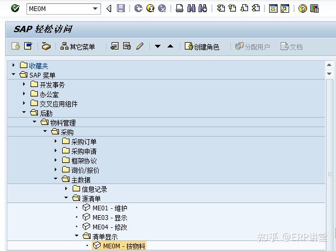Image resolution: width=336 pixels, height=251 pixels.
Task: Expand the 交叉应用组件 folder
Action: (24, 103)
